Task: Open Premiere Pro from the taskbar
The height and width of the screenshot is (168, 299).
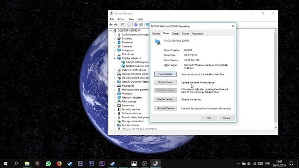Action: click(x=102, y=163)
